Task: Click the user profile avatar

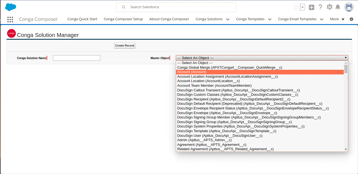Action: coord(349,7)
